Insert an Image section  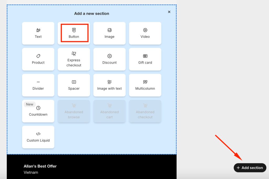point(109,33)
